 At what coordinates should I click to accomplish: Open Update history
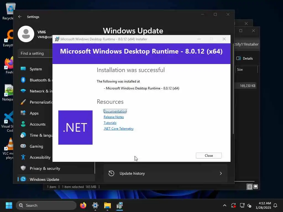165,173
